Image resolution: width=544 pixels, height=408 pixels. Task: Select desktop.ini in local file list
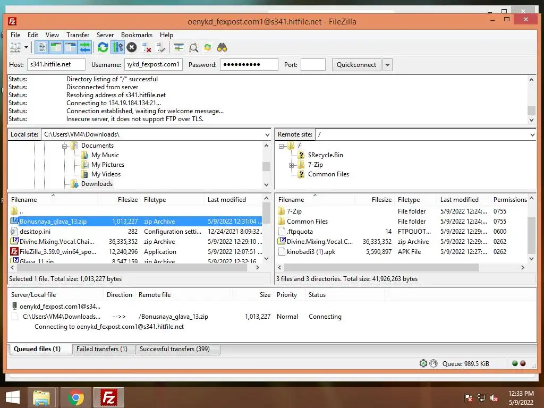click(x=135, y=232)
